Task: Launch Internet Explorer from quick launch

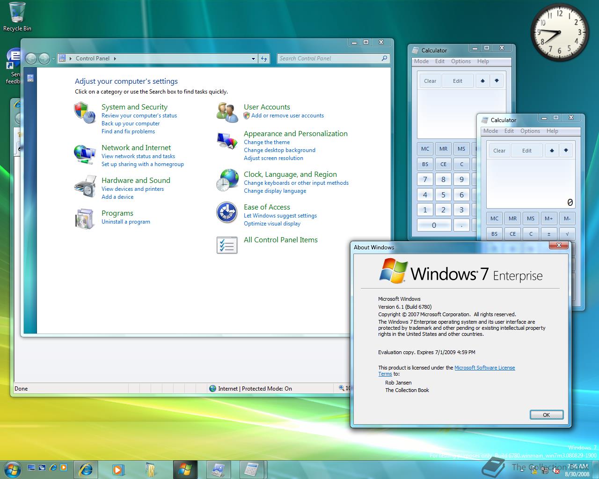Action: (53, 467)
